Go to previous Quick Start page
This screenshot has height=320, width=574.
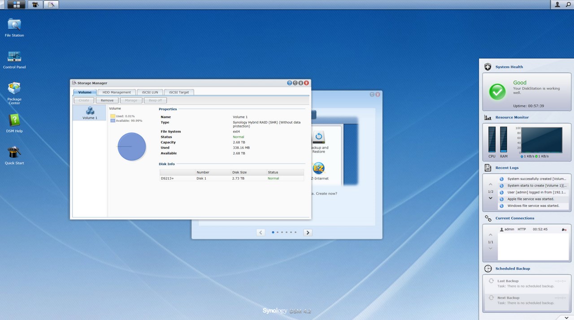click(x=261, y=232)
